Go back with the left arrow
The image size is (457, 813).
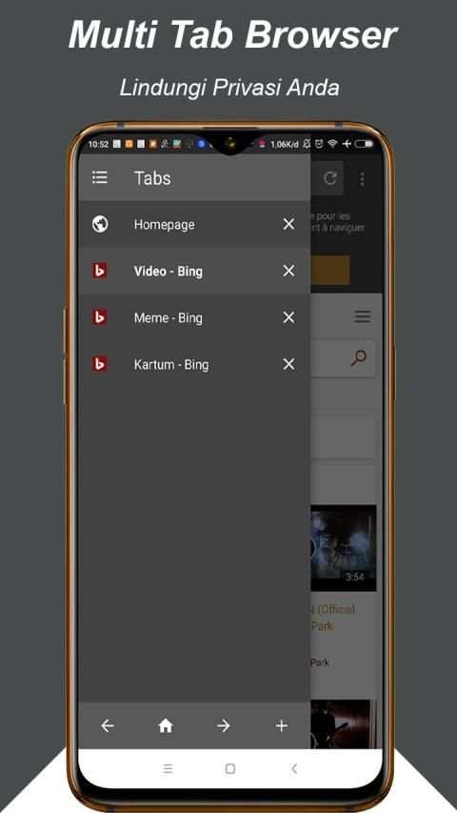coord(108,726)
